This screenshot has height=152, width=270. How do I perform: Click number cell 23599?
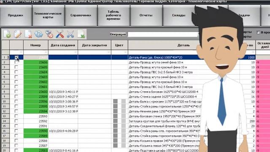pyautogui.click(x=36, y=97)
